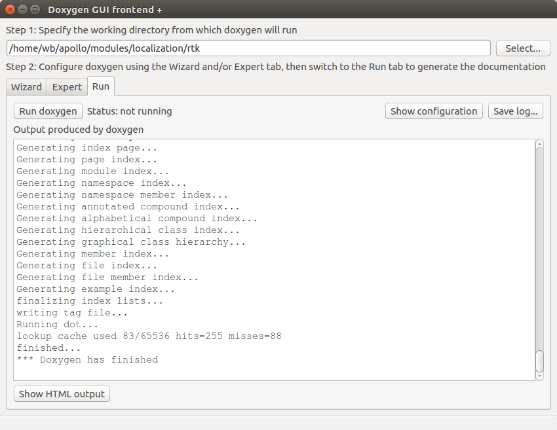The height and width of the screenshot is (430, 557).
Task: Click the 'finalizing index lists...' line
Action: tap(90, 301)
